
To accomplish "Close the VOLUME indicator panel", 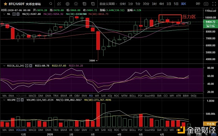I will (22, 100).
